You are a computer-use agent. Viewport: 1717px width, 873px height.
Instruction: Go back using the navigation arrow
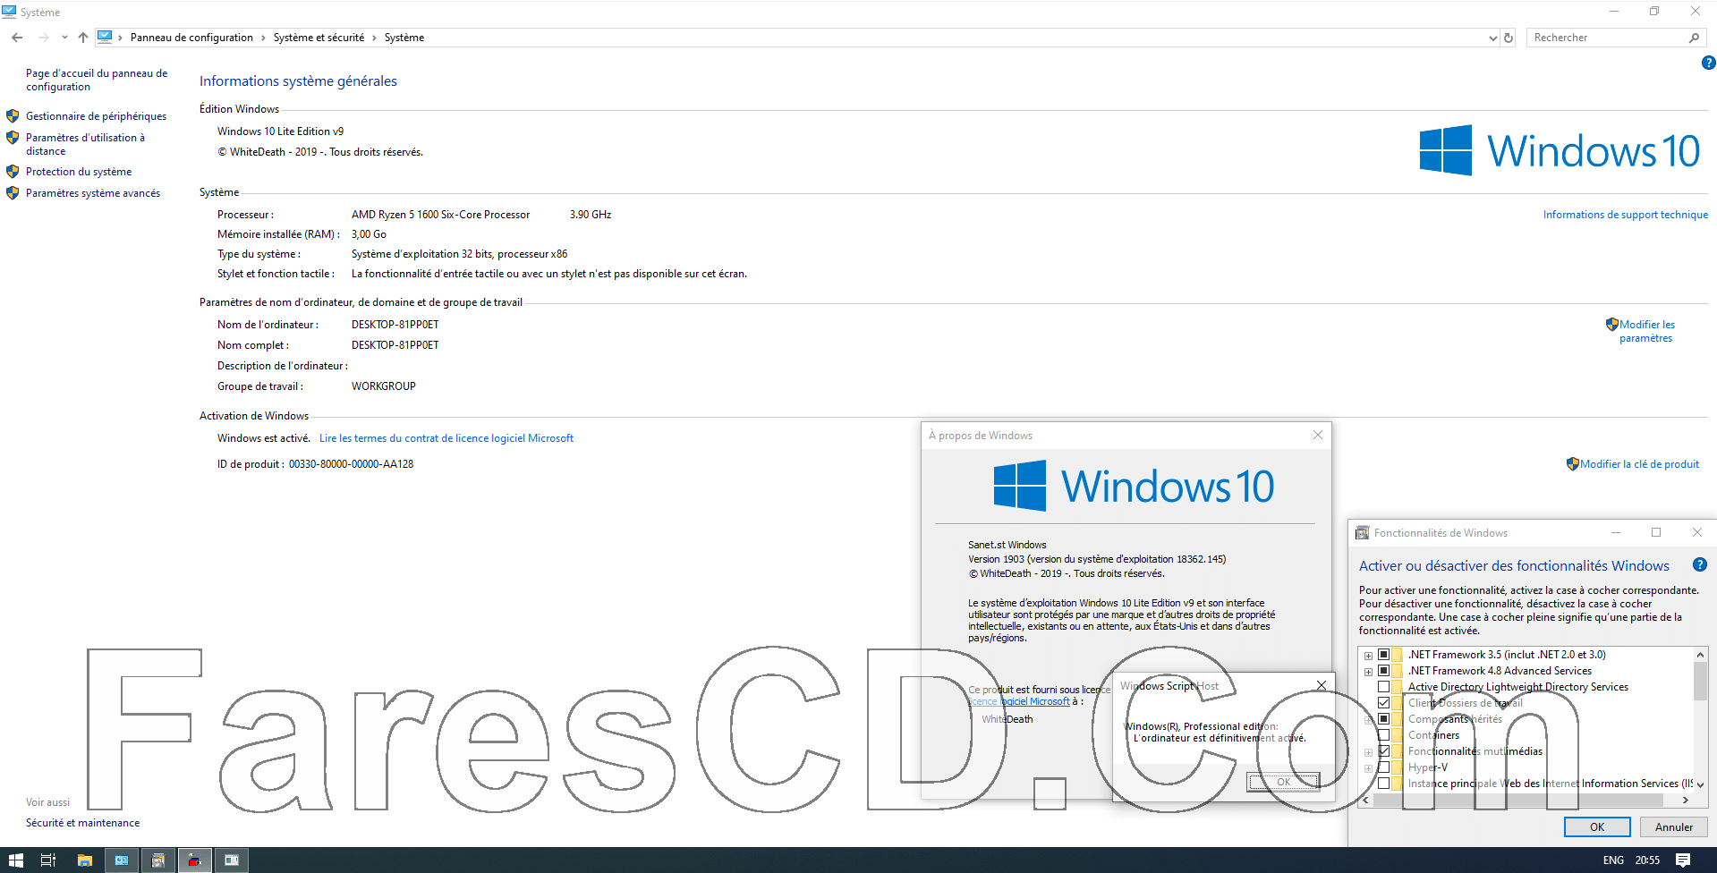17,38
